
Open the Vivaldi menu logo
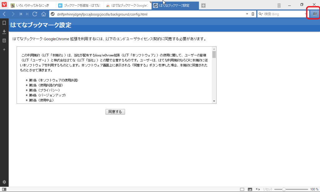pos(4,4)
